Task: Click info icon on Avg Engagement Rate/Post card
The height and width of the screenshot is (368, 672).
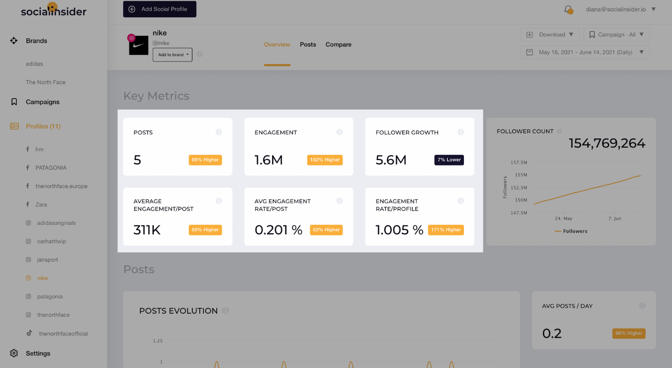Action: (x=339, y=201)
